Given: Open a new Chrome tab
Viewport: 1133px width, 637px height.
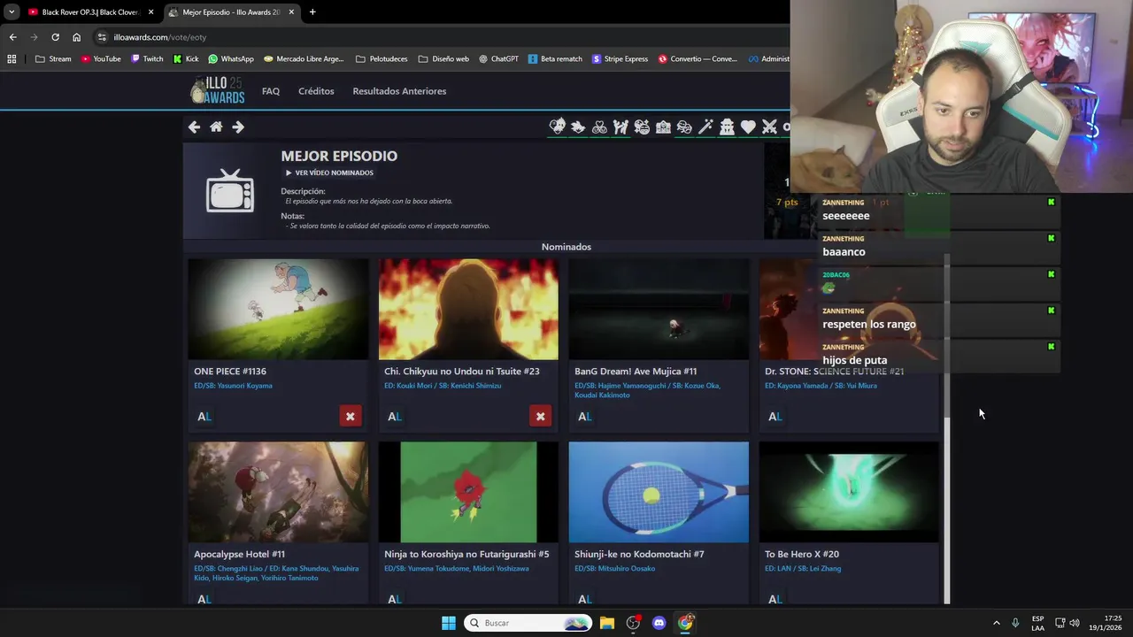Looking at the screenshot, I should 312,12.
